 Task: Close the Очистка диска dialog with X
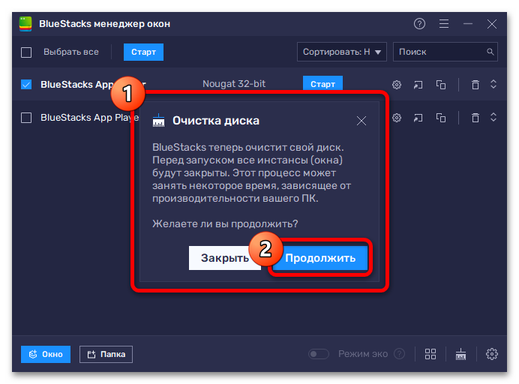(x=361, y=121)
